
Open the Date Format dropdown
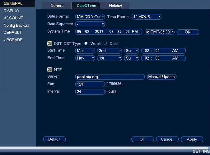coord(90,17)
